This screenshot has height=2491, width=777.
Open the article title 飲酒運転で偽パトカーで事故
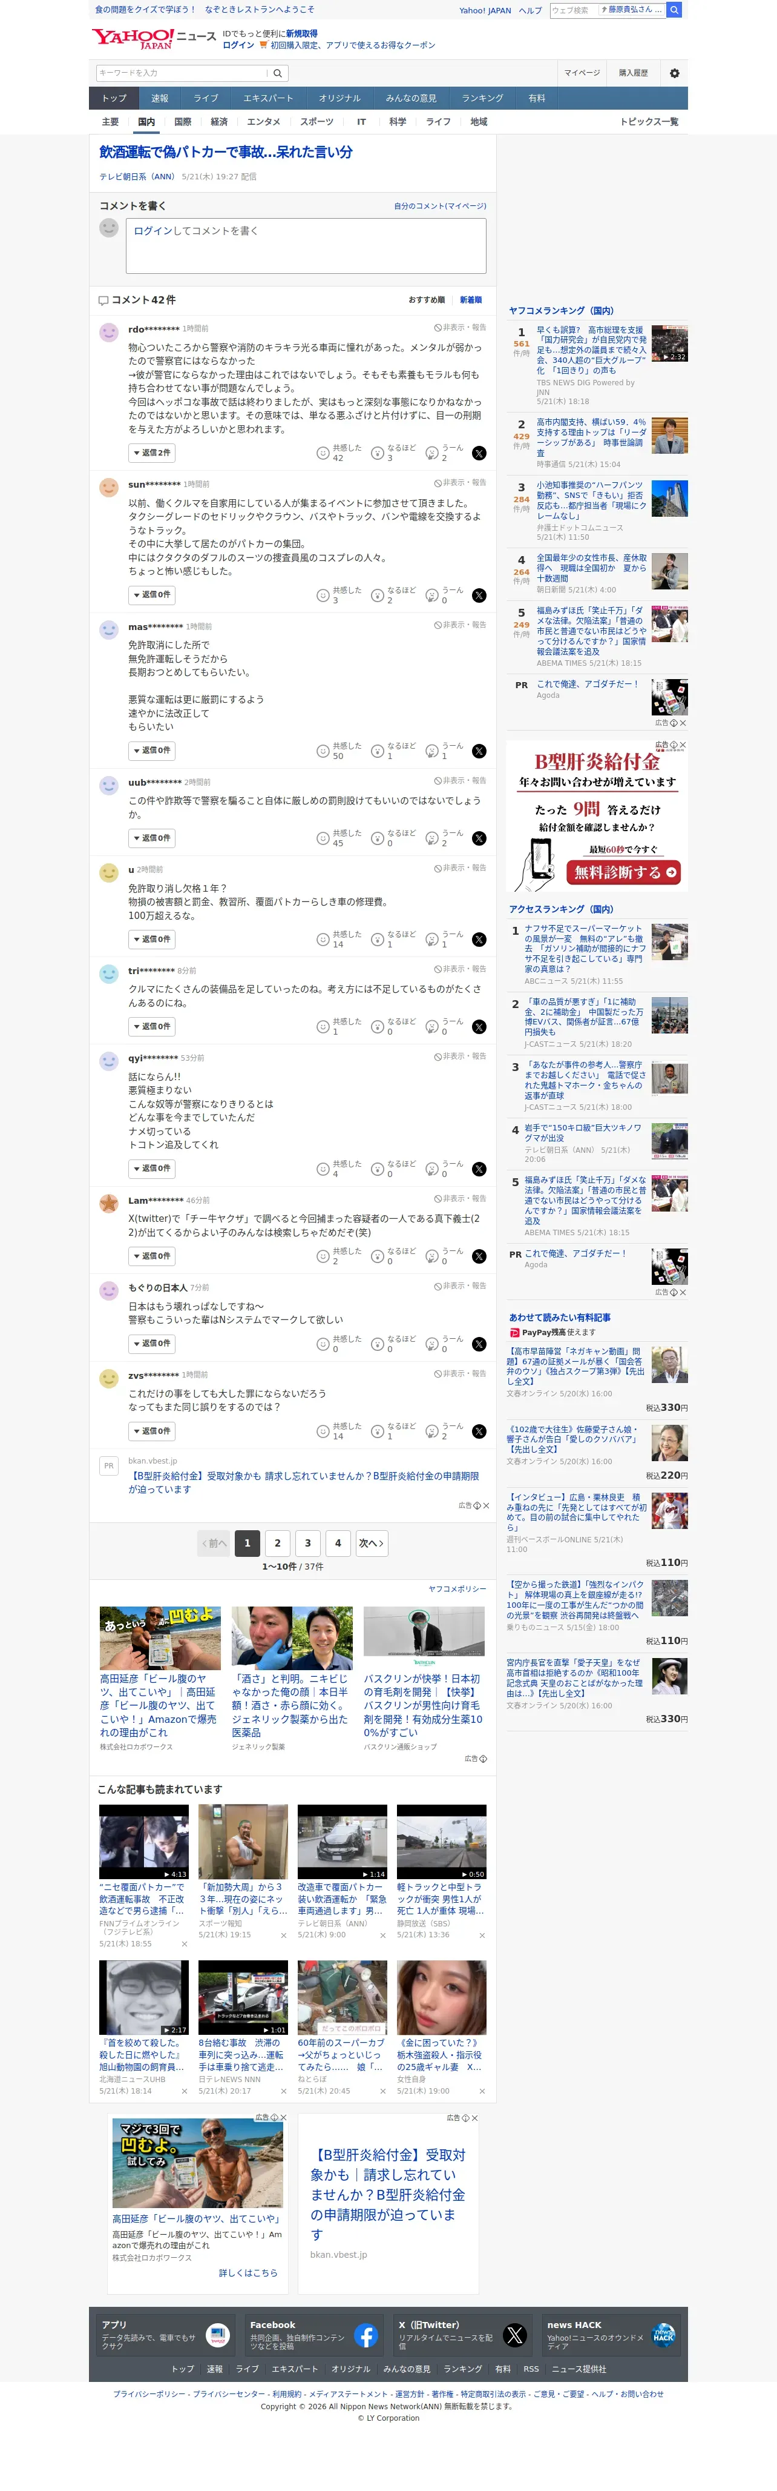(x=226, y=152)
